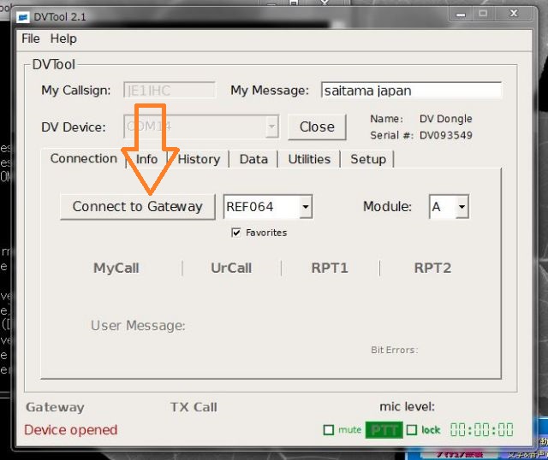Switch to the Connection tab
This screenshot has height=460, width=548.
pyautogui.click(x=83, y=159)
